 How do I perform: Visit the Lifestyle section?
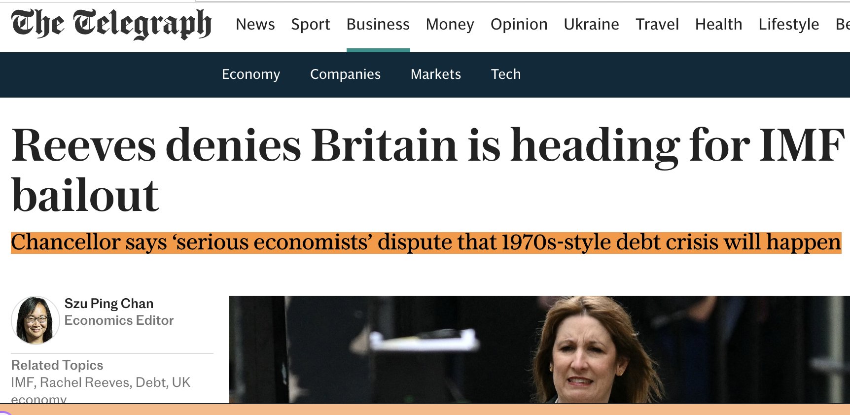coord(788,24)
